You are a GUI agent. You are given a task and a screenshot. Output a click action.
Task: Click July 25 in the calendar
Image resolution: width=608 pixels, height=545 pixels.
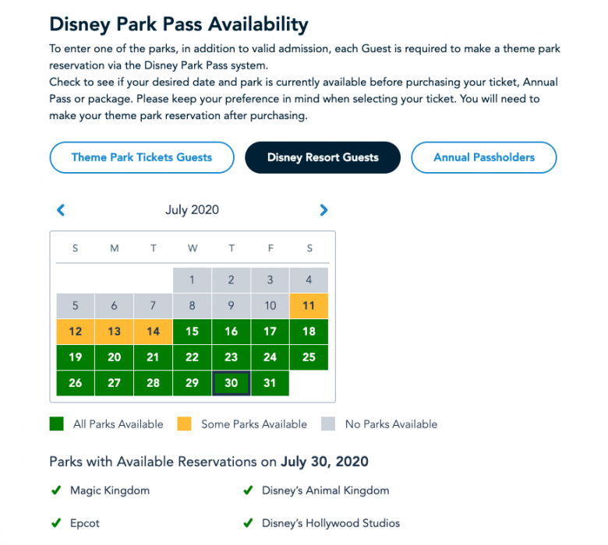tap(309, 357)
